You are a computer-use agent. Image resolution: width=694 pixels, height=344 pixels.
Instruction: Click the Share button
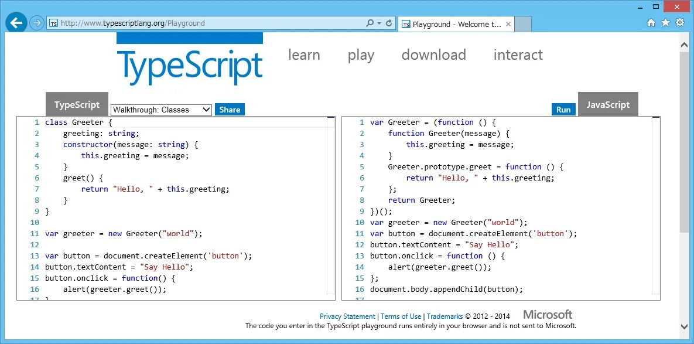[230, 110]
